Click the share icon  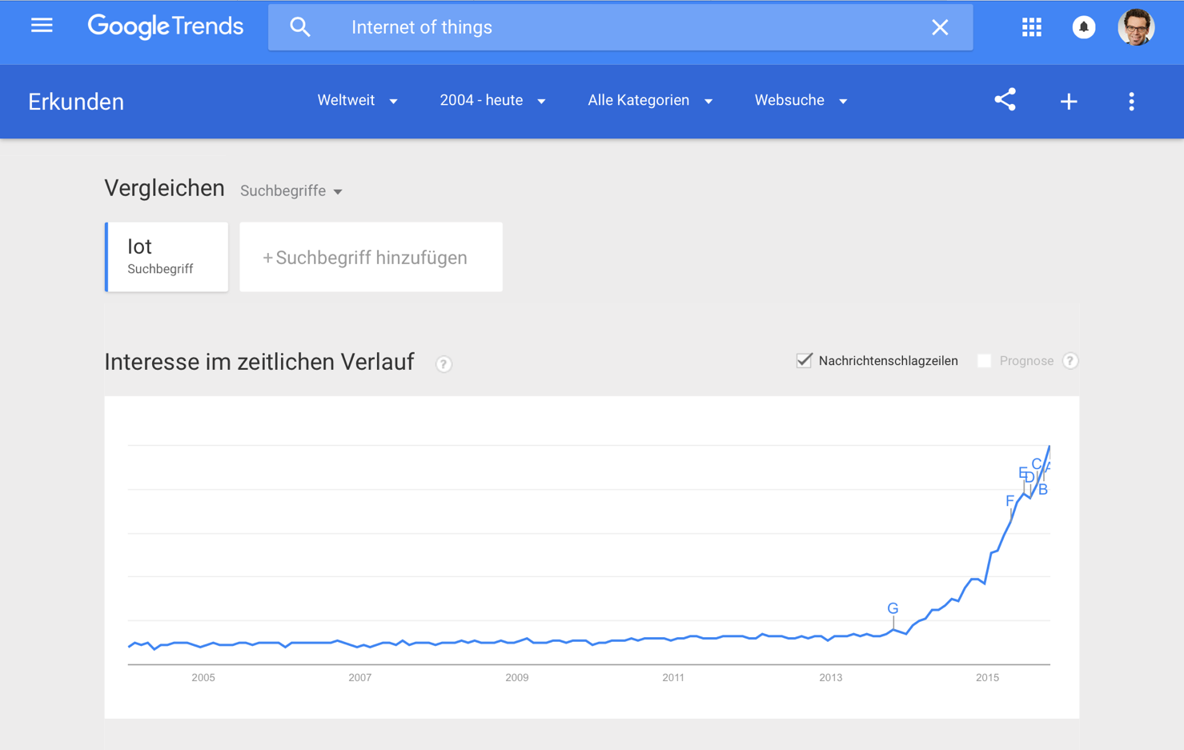click(x=1005, y=100)
